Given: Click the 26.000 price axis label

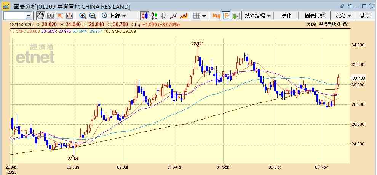Looking at the screenshot, I should point(358,124).
